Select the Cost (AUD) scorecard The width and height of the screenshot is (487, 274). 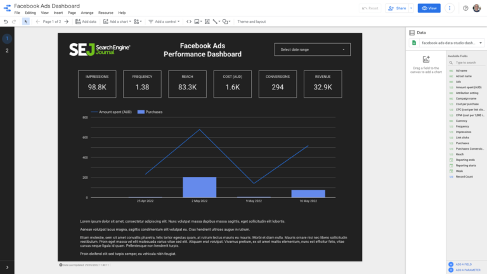tap(232, 84)
